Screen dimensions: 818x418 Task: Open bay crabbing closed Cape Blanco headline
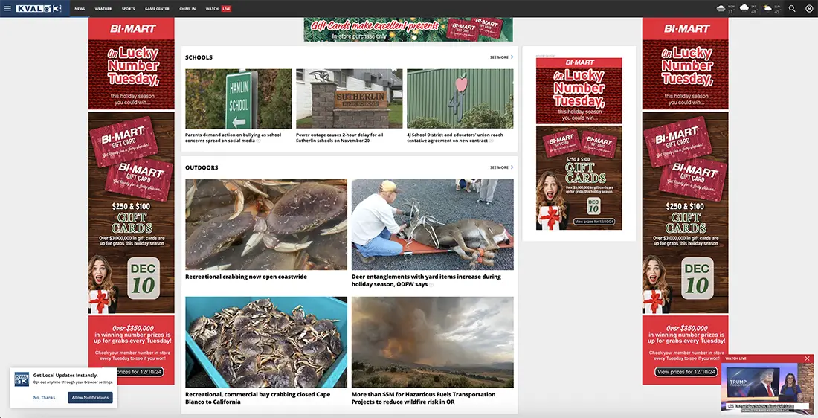click(x=258, y=398)
